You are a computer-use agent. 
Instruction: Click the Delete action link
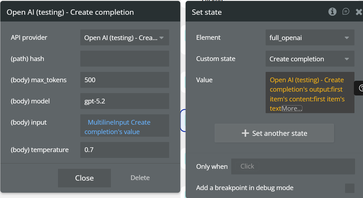pos(140,178)
